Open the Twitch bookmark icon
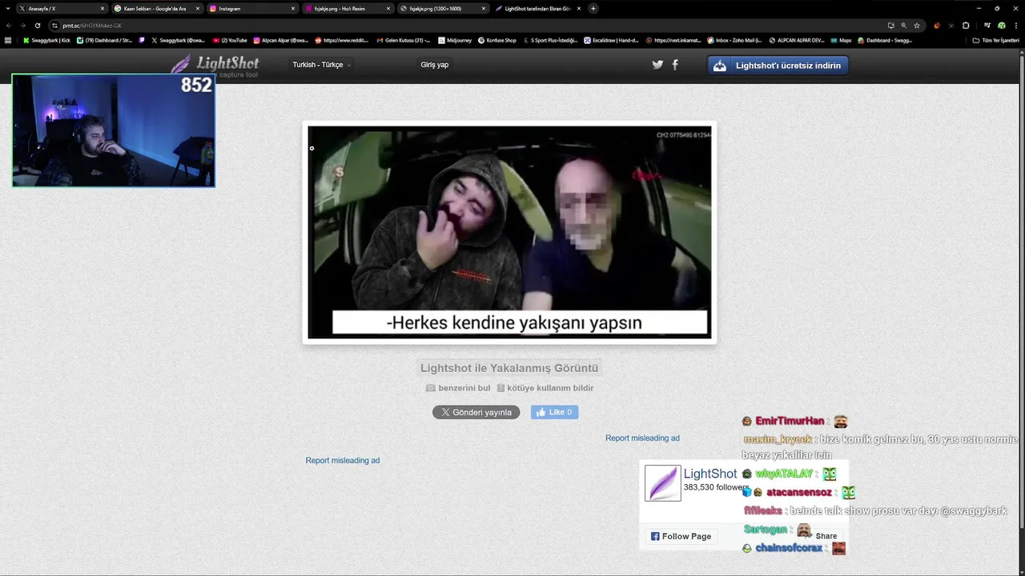This screenshot has height=576, width=1025. (x=142, y=40)
